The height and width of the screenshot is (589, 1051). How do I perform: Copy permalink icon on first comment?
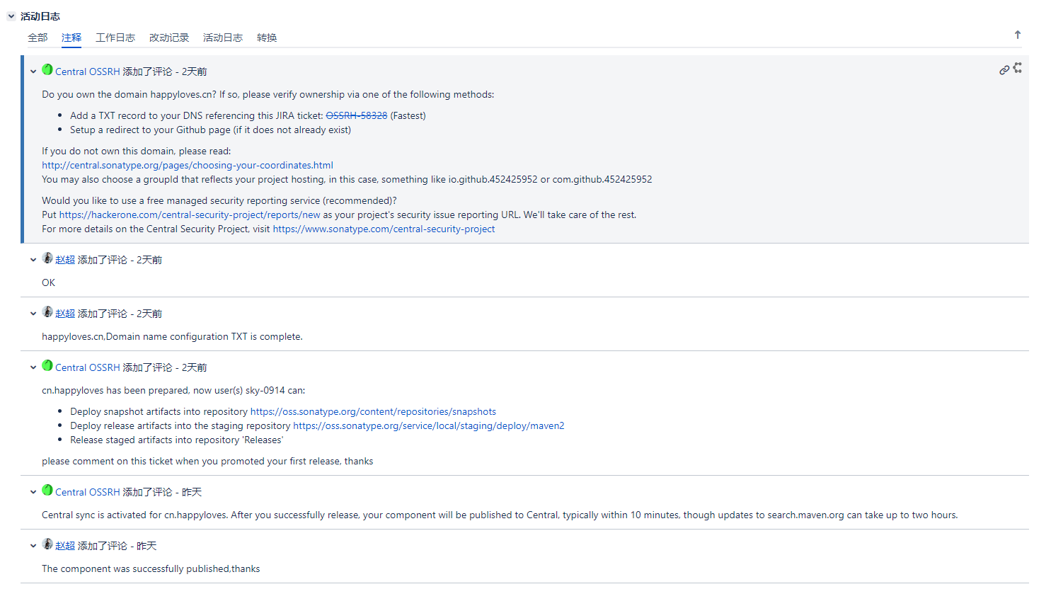1004,70
